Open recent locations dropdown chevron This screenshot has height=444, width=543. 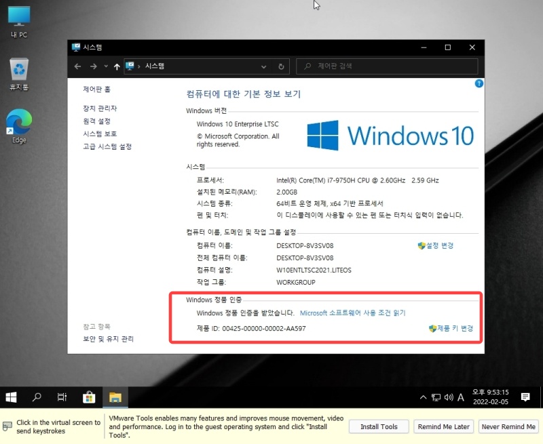106,66
